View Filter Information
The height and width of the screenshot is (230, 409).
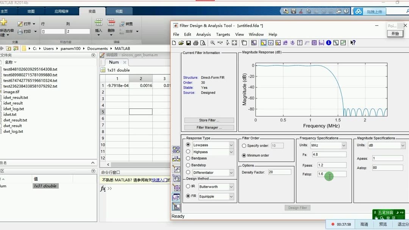[x=329, y=43]
